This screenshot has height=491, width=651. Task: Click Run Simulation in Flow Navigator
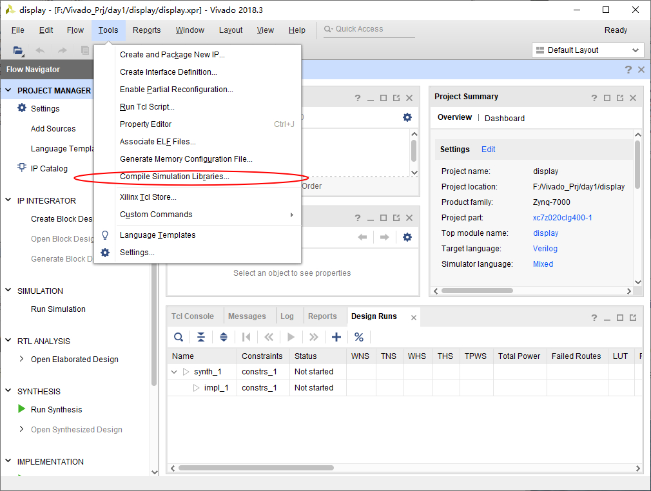pos(58,309)
